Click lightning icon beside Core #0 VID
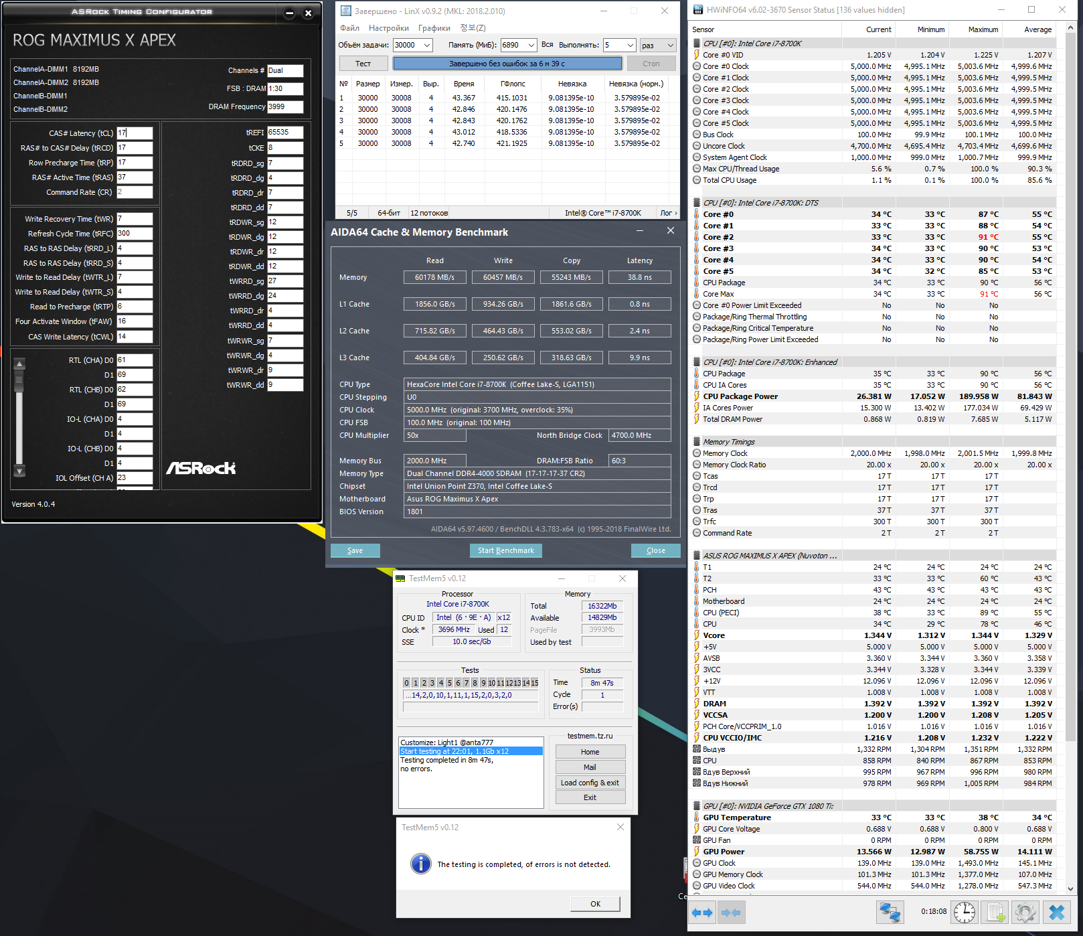This screenshot has width=1083, height=936. pyautogui.click(x=697, y=55)
